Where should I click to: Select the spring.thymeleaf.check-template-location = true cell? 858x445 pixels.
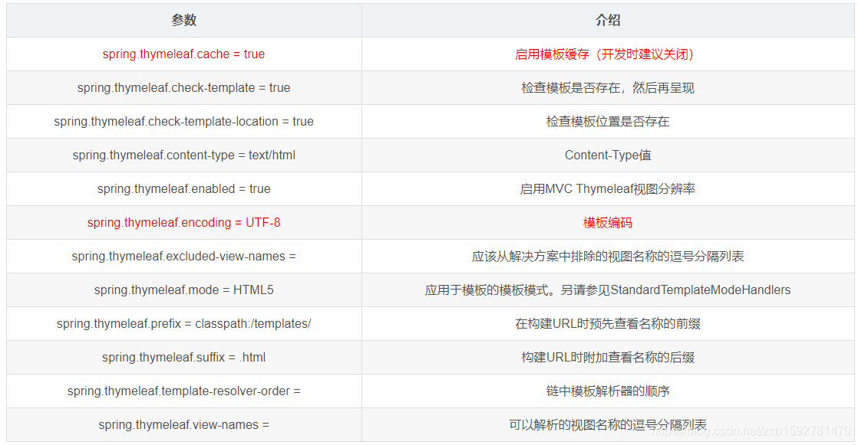click(183, 121)
